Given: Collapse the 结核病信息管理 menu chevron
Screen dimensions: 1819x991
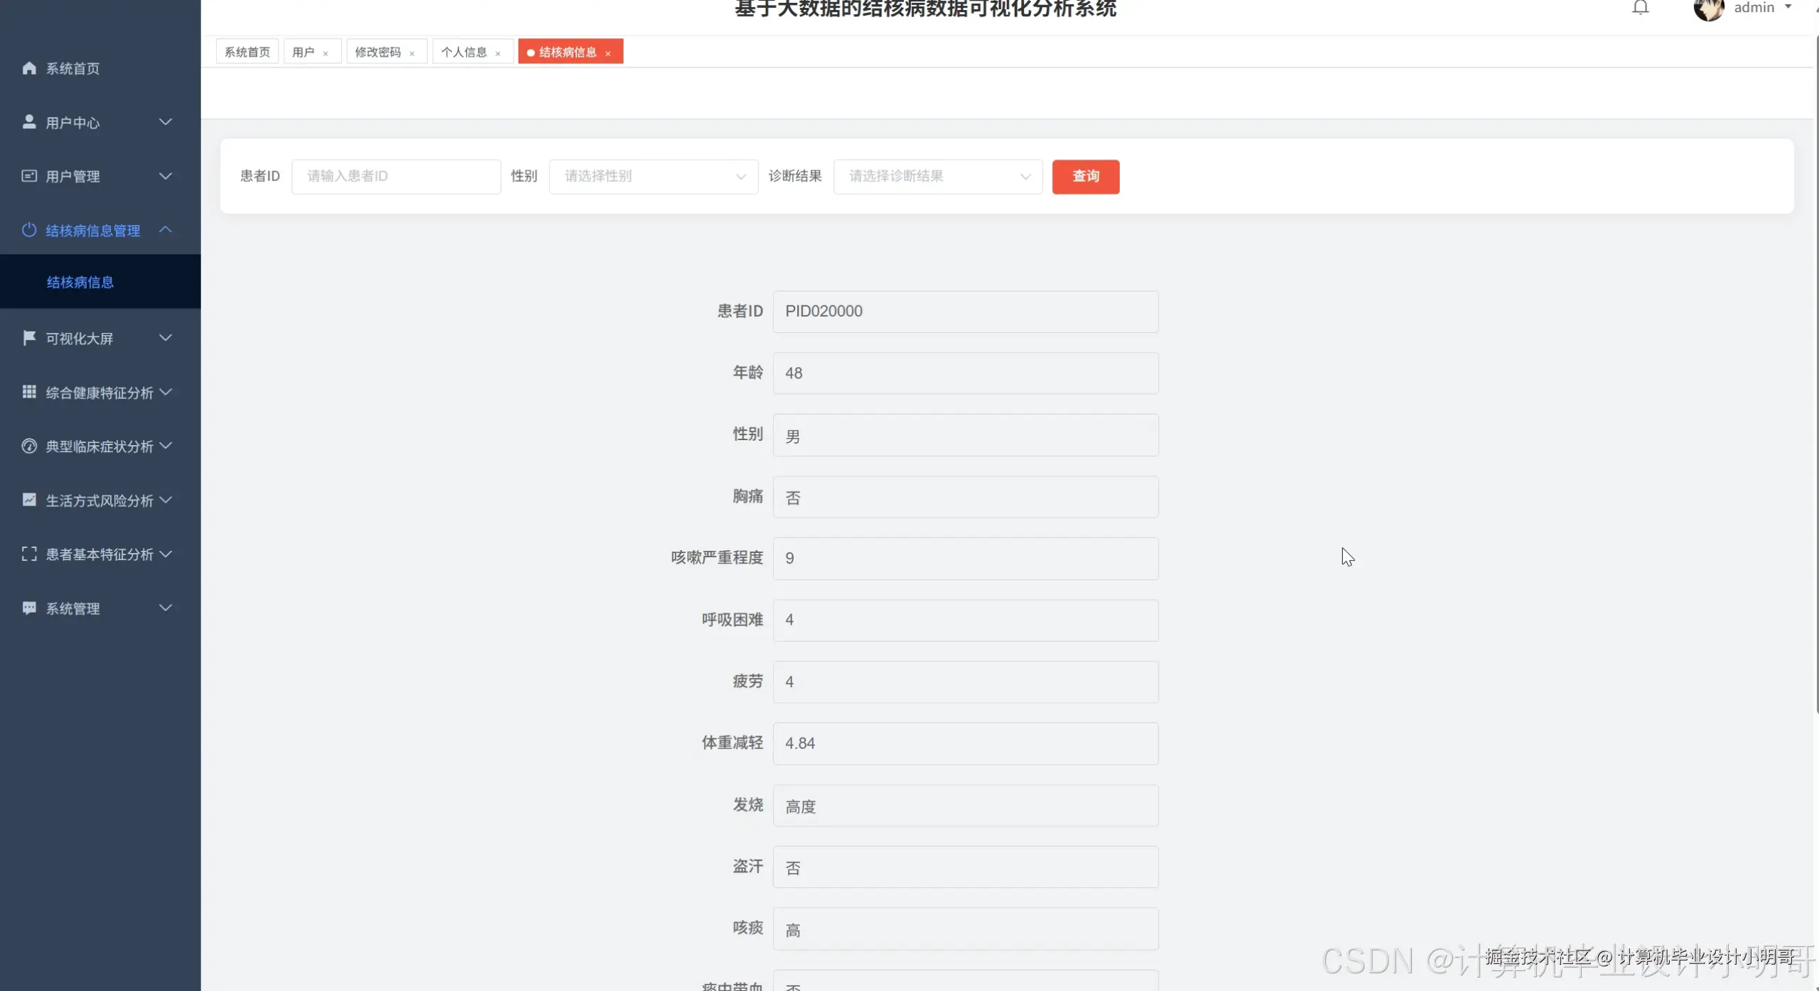Looking at the screenshot, I should [x=165, y=230].
